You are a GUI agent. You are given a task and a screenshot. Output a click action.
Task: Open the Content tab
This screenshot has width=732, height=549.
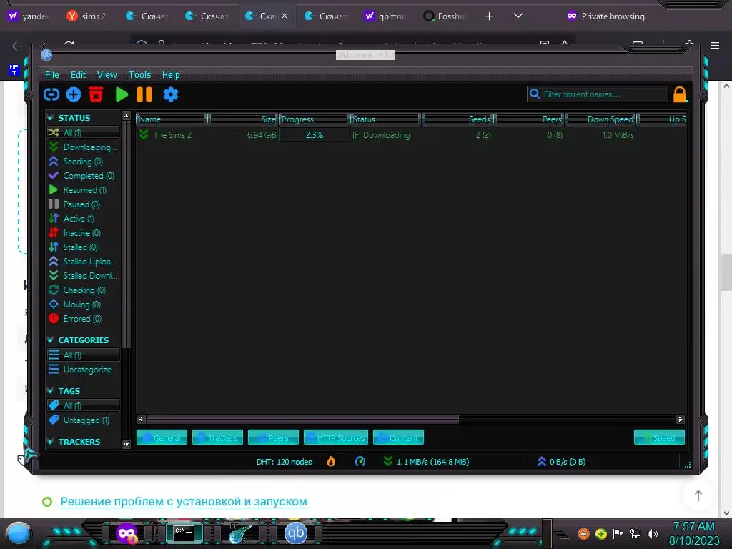(x=398, y=437)
